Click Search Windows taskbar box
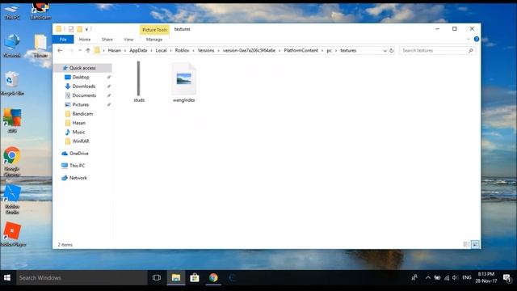Screen dimensions: 517x291 pyautogui.click(x=82, y=278)
